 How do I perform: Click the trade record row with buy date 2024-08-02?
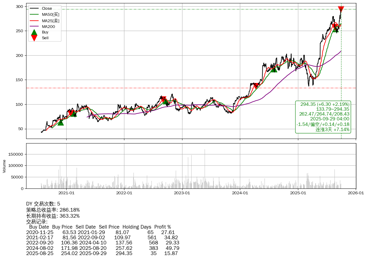coord(102,248)
